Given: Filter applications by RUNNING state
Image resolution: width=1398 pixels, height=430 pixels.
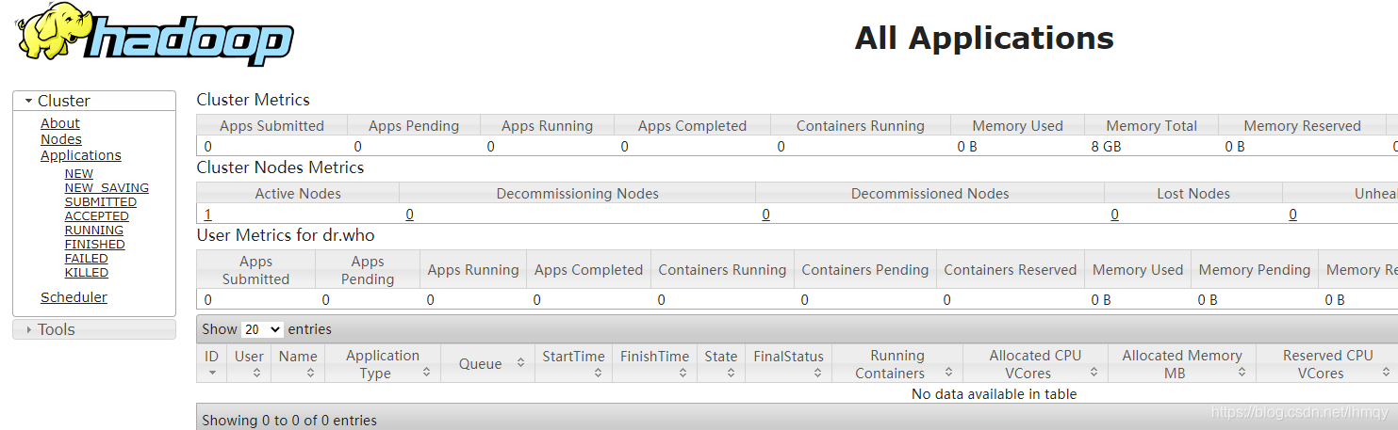Looking at the screenshot, I should pos(94,230).
